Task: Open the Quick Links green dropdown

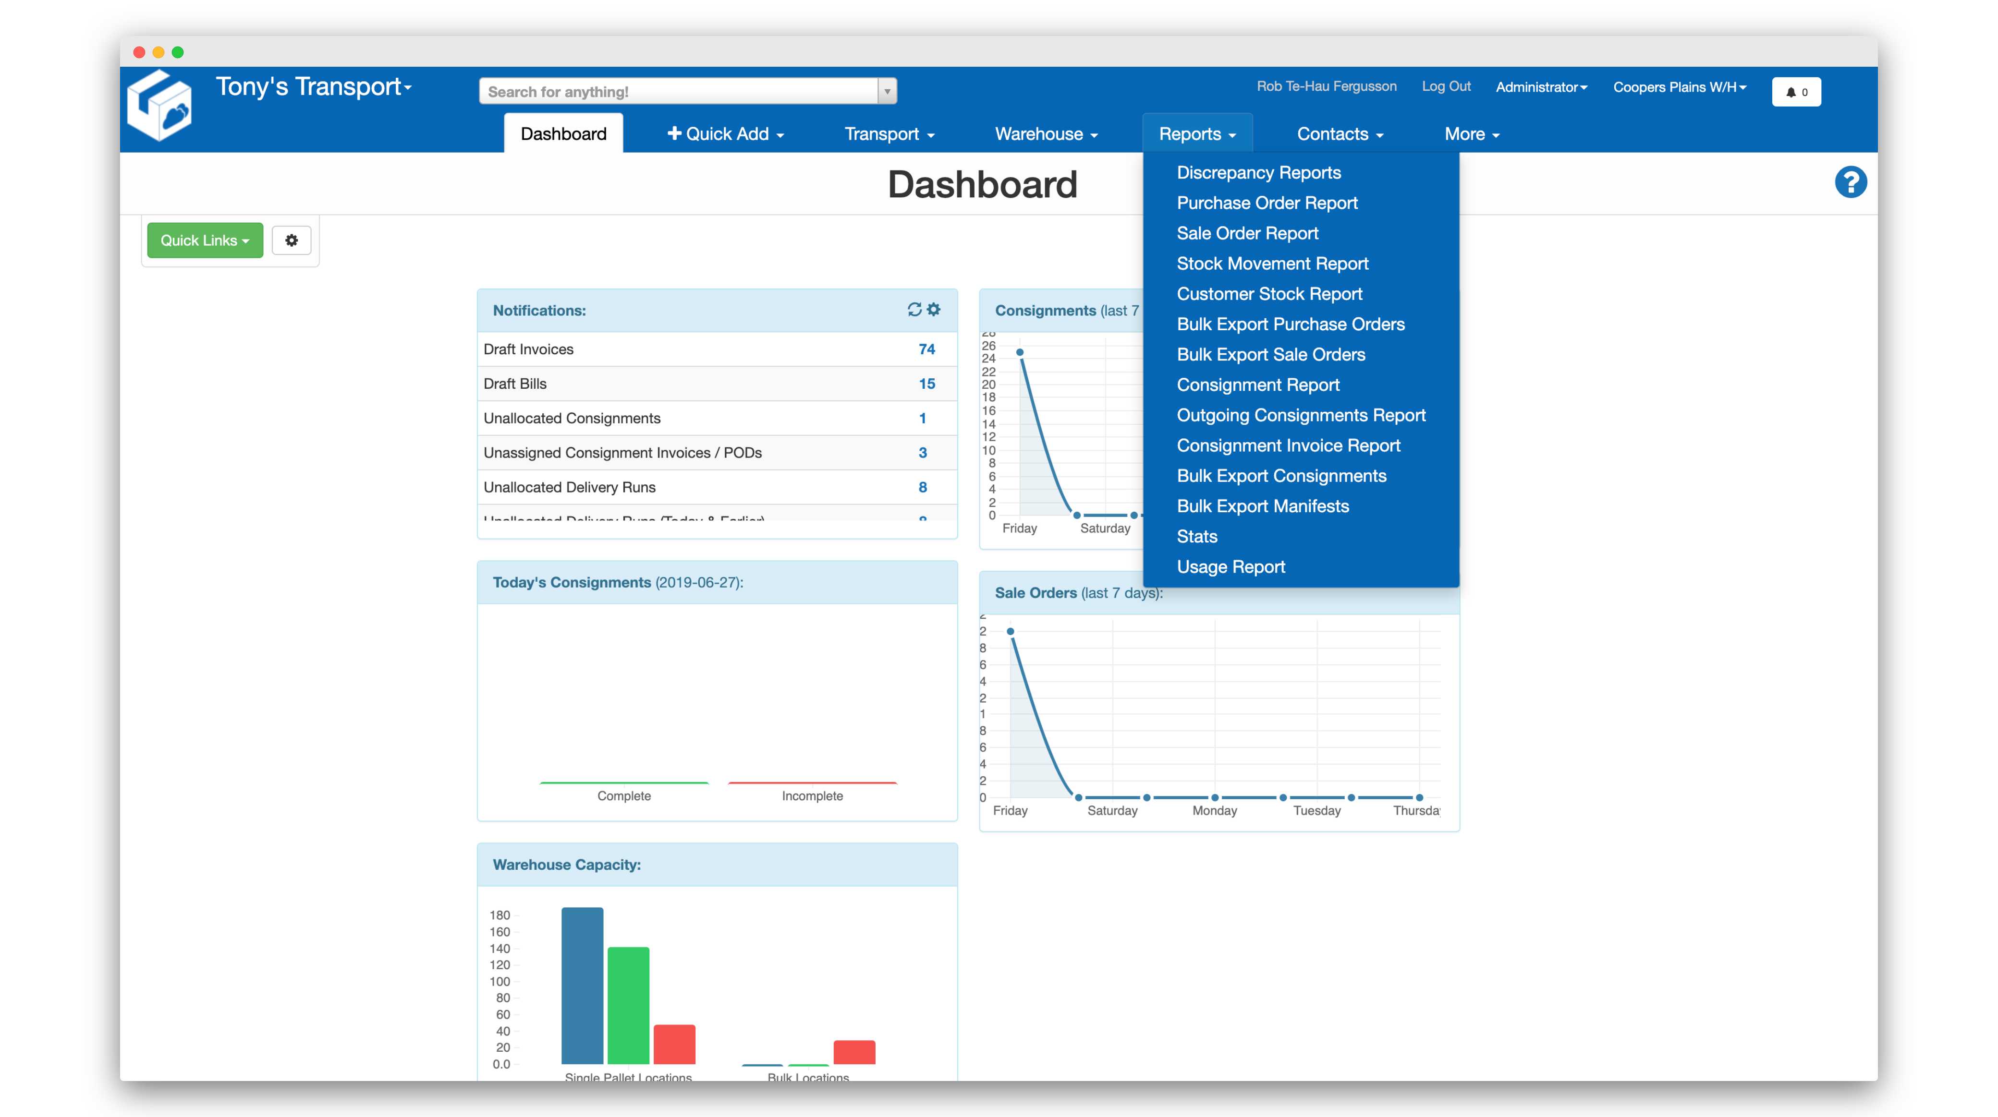Action: pos(205,240)
